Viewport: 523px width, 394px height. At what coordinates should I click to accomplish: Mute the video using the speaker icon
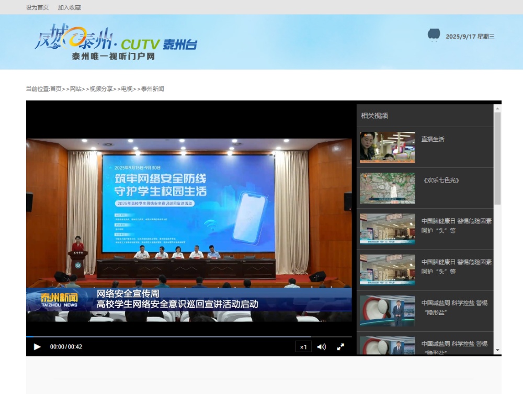[x=321, y=346]
